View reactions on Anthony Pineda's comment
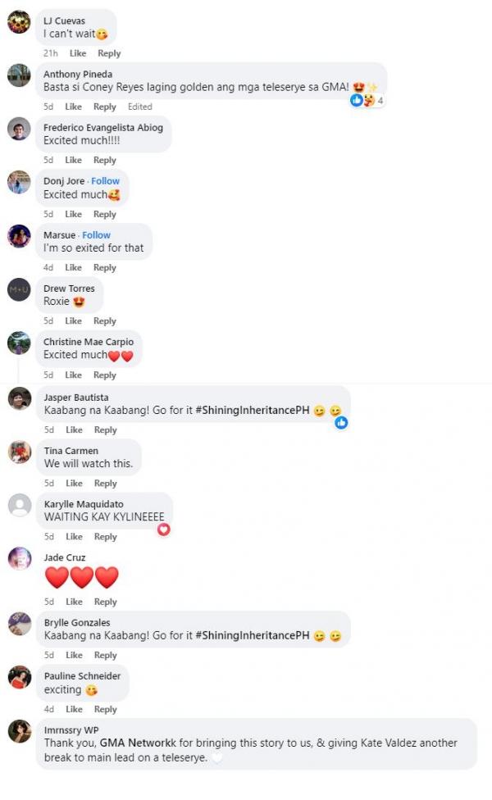Image resolution: width=492 pixels, height=800 pixels. click(x=367, y=101)
